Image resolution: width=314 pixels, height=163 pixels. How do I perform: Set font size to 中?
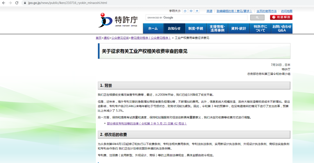click(x=191, y=11)
